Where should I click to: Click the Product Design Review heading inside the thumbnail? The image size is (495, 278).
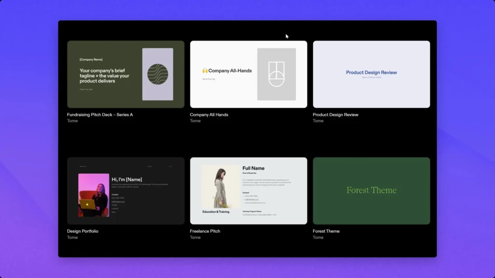point(371,72)
